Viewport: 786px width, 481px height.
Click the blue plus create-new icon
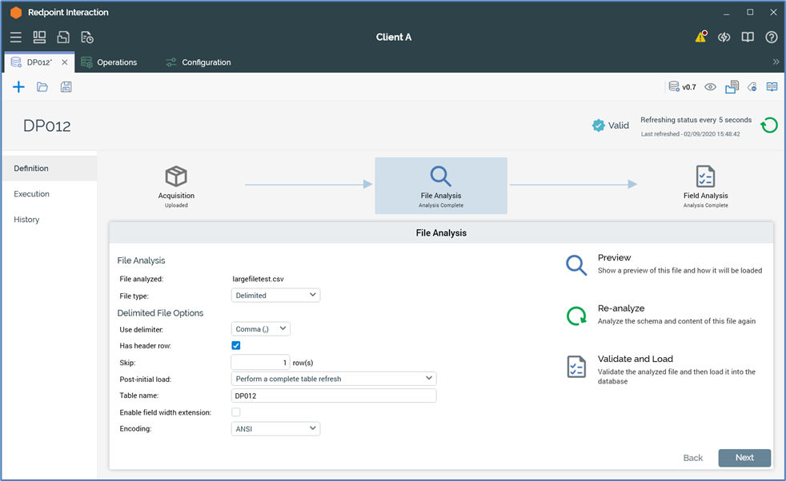(x=18, y=87)
